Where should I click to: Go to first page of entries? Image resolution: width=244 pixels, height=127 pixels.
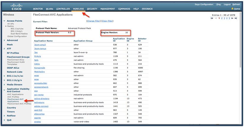coord(212,18)
